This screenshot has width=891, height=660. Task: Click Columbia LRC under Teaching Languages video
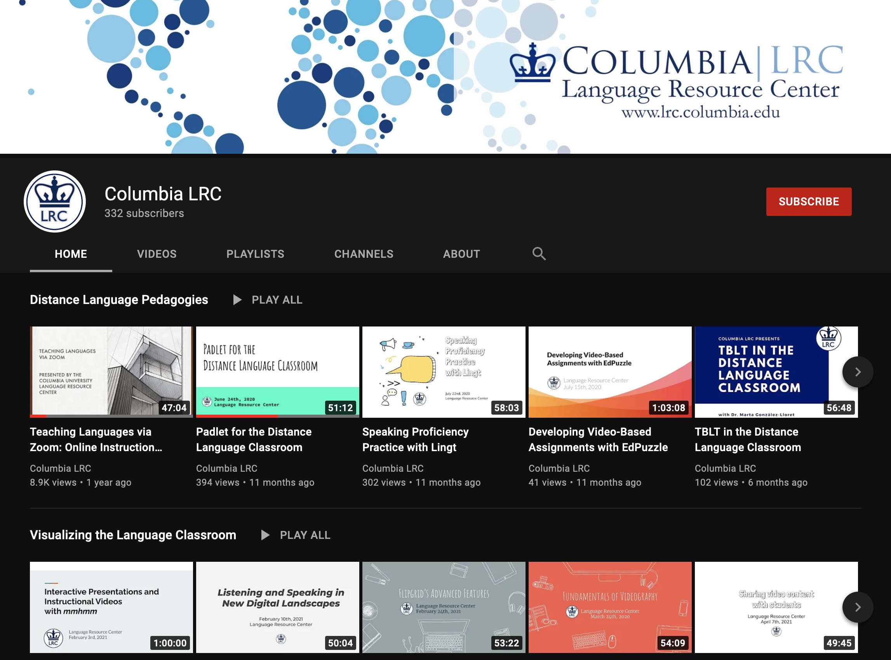(60, 468)
